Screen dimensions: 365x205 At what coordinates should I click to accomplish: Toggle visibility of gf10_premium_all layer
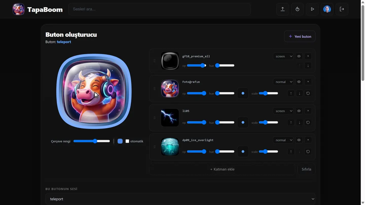click(x=299, y=56)
